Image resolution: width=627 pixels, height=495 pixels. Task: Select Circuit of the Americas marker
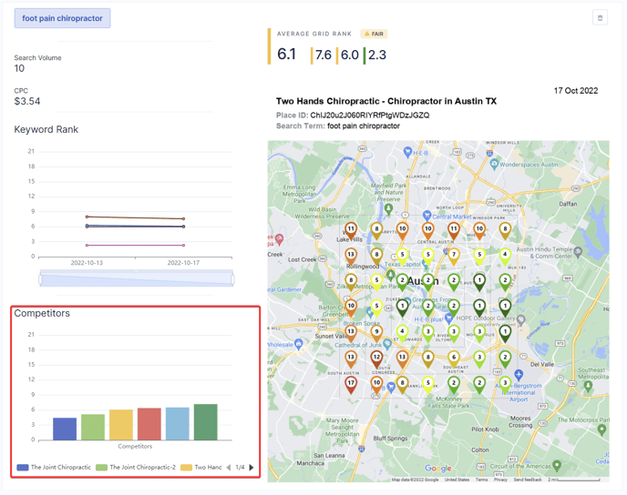tap(557, 466)
